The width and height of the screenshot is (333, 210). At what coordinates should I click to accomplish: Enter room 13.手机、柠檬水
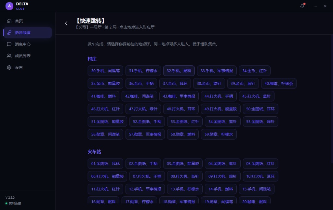[185, 189]
